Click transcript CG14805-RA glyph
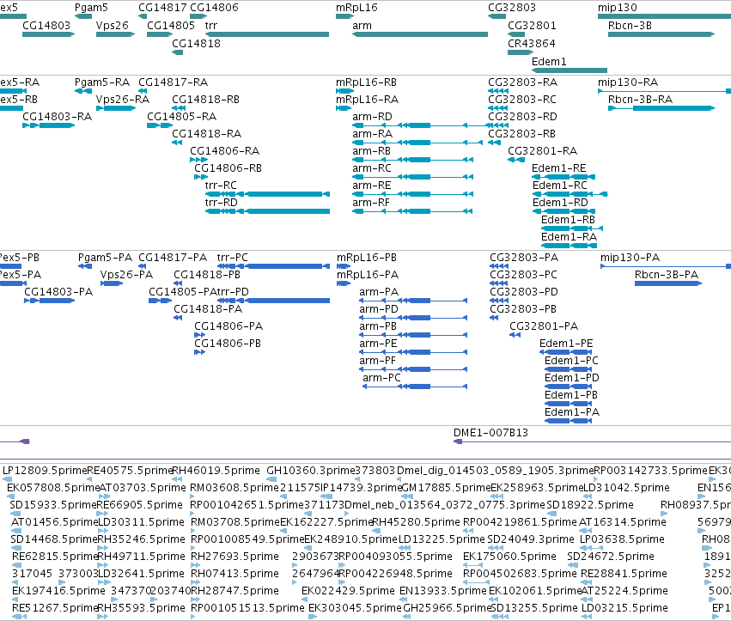 click(x=160, y=125)
